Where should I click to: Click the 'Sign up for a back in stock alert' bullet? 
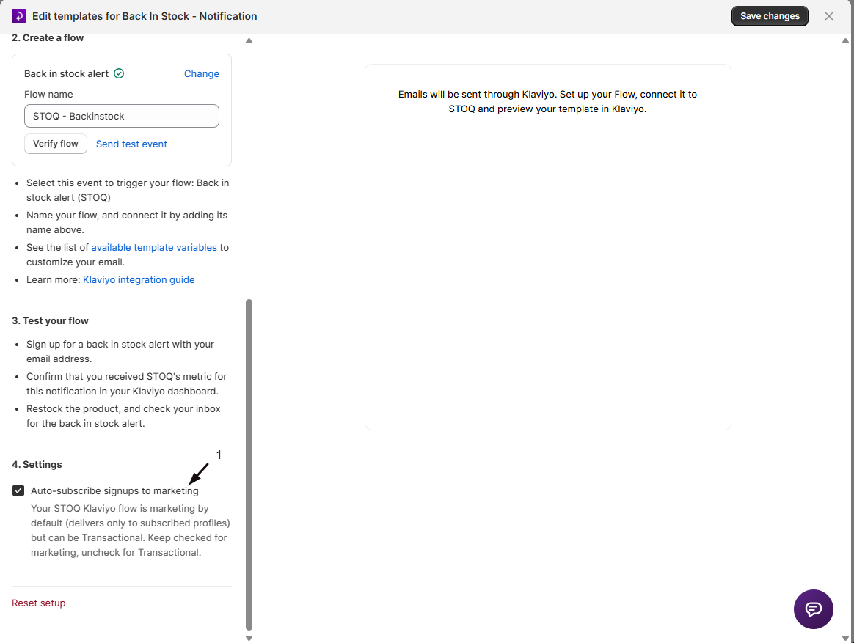click(120, 351)
